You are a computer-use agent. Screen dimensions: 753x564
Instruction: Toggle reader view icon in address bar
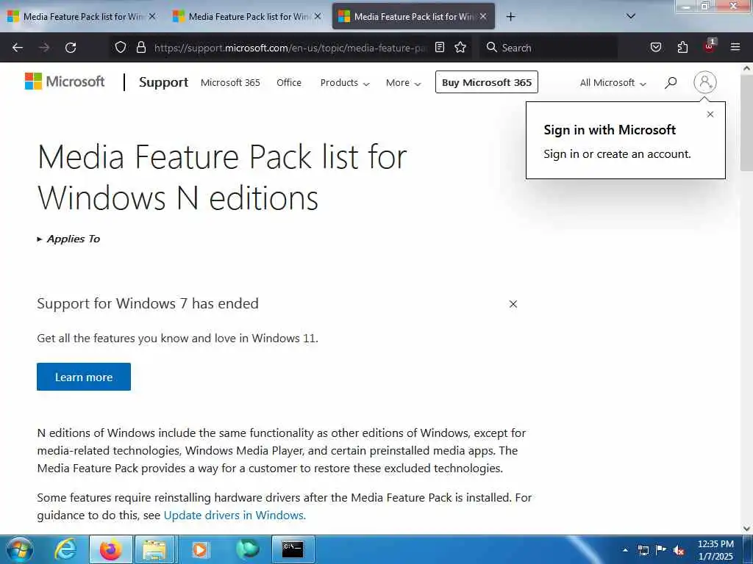(440, 48)
